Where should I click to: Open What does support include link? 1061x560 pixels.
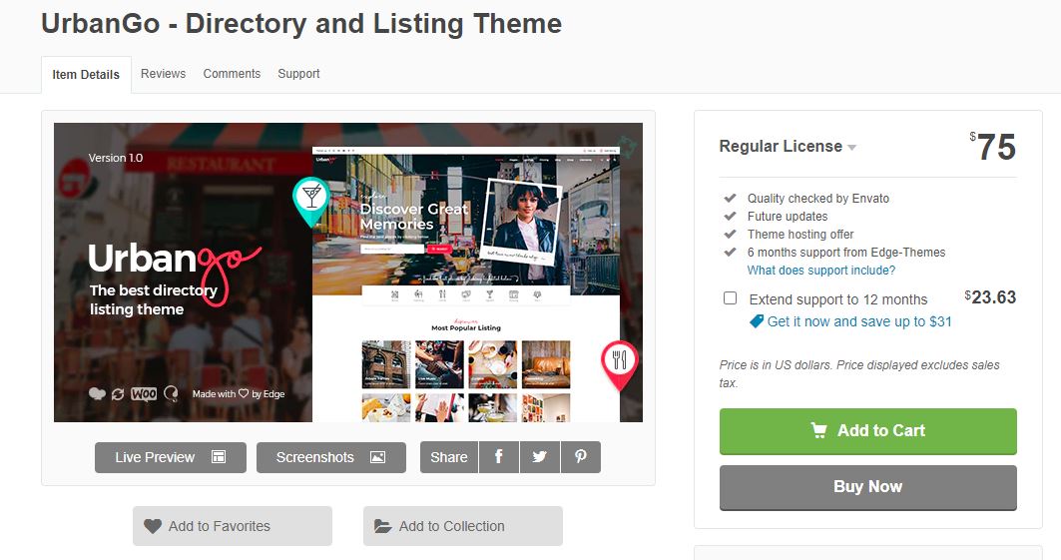click(820, 271)
